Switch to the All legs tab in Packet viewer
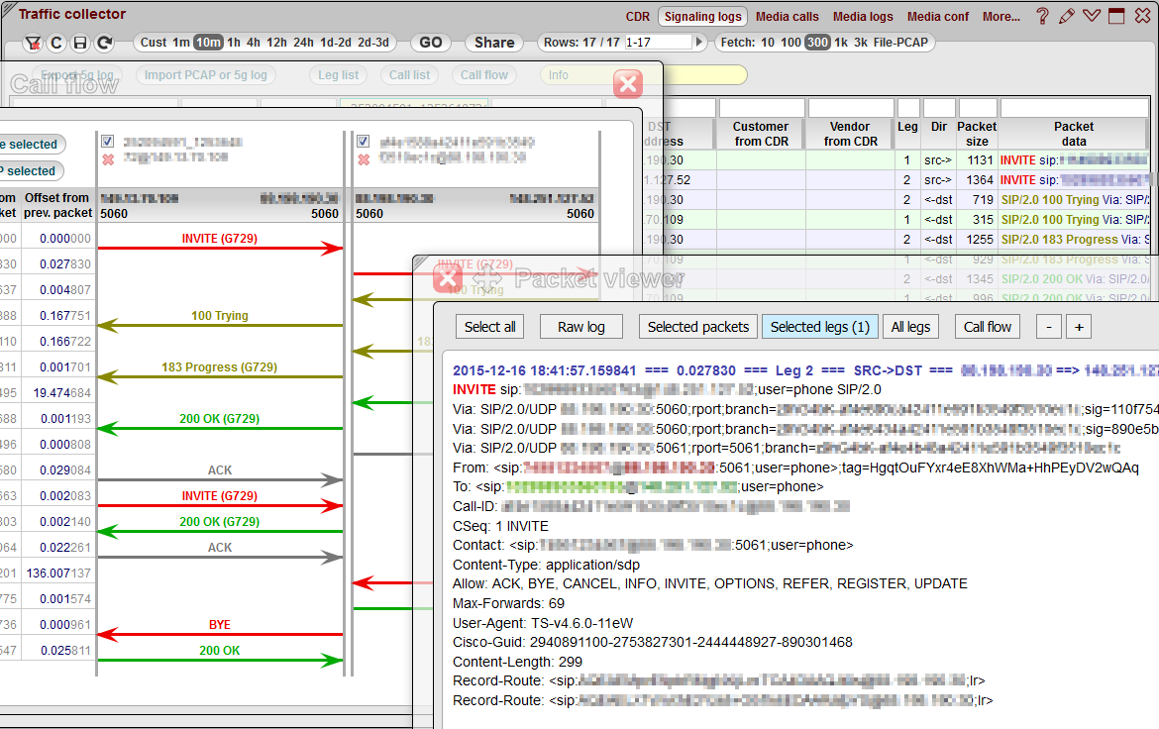The height and width of the screenshot is (729, 1159). (x=910, y=326)
